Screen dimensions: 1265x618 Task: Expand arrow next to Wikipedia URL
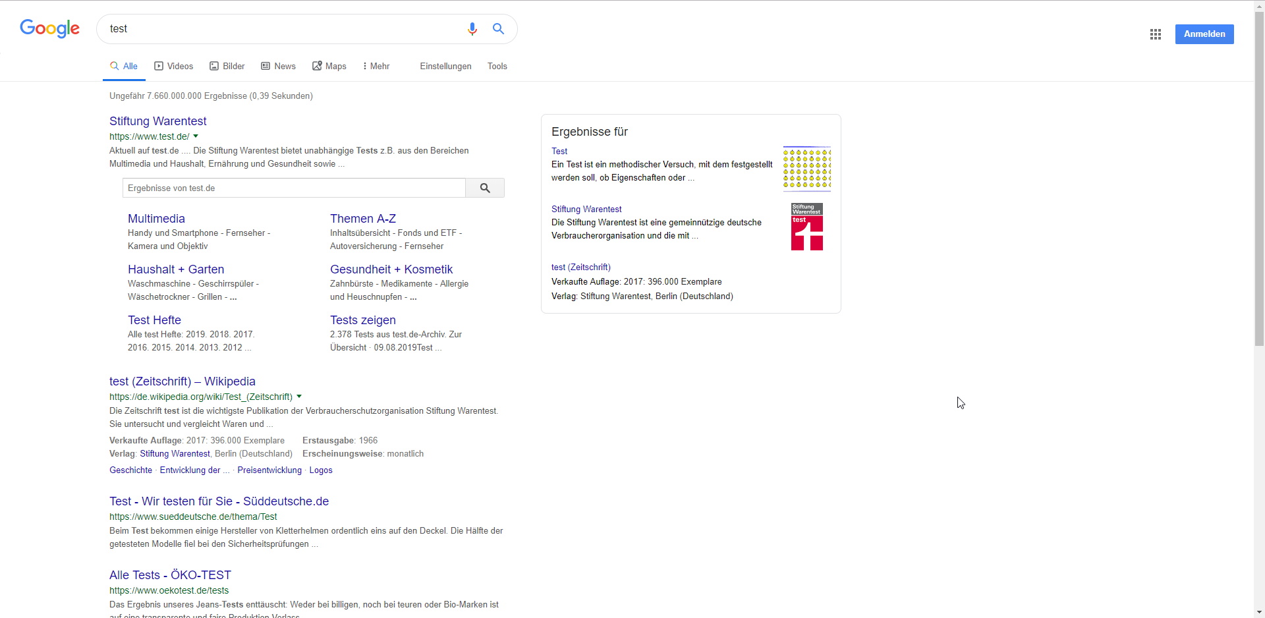[x=299, y=397]
